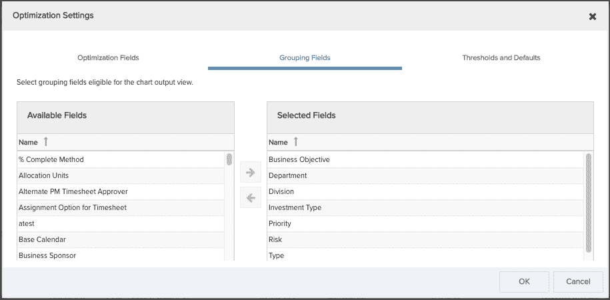Click Selected Fields list scrollbar
Viewport: 610px width, 300px height.
coord(589,203)
